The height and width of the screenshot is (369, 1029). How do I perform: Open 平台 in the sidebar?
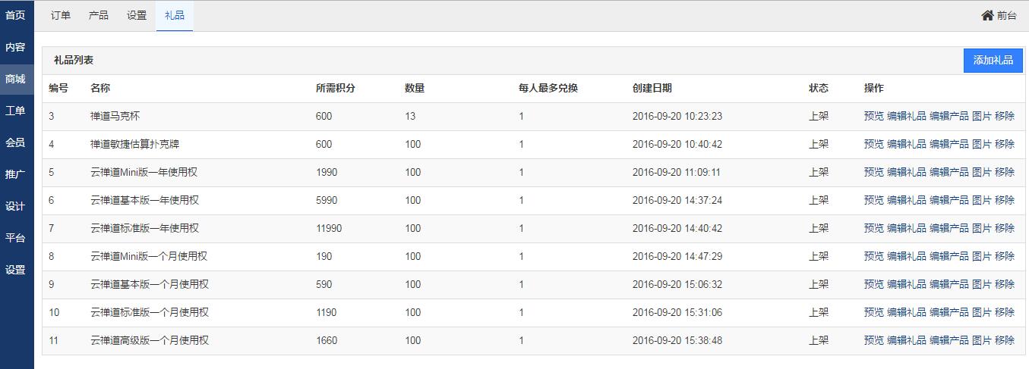(x=15, y=238)
